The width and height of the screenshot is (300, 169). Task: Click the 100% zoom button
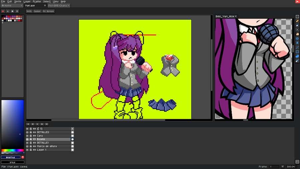[29, 11]
